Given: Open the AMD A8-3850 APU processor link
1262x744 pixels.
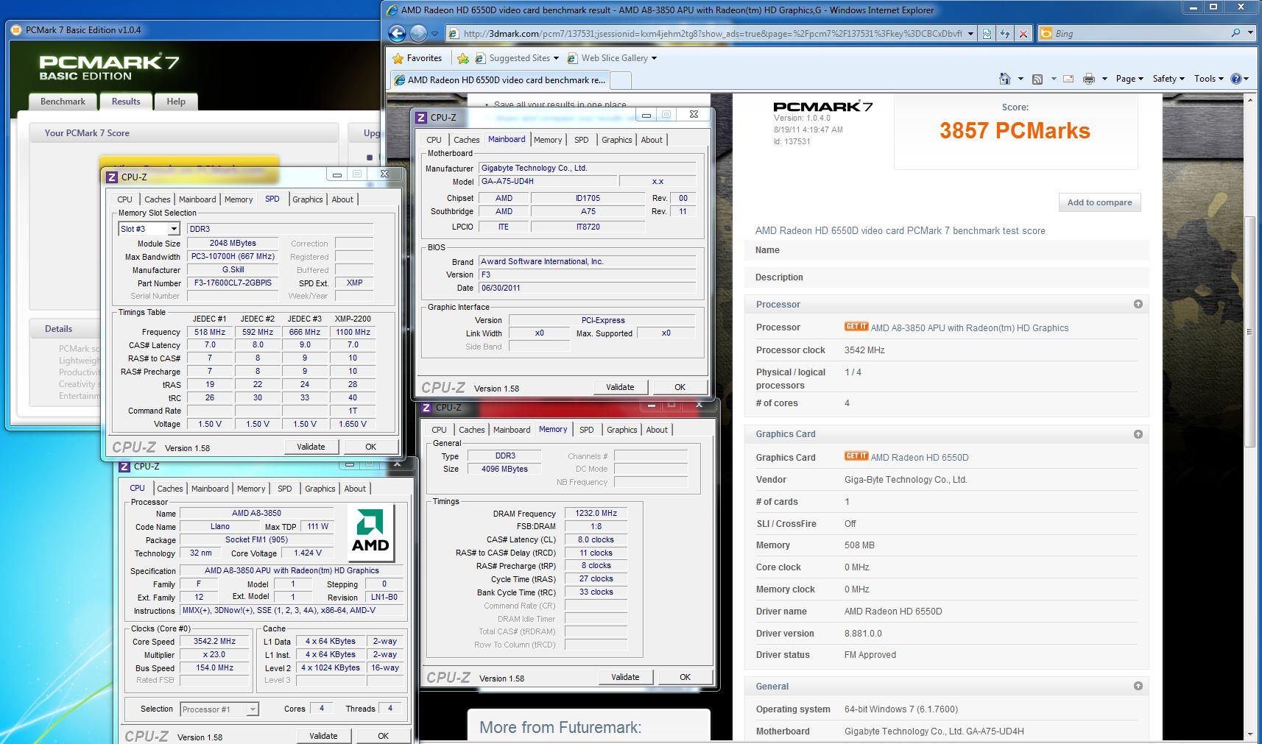Looking at the screenshot, I should 969,328.
